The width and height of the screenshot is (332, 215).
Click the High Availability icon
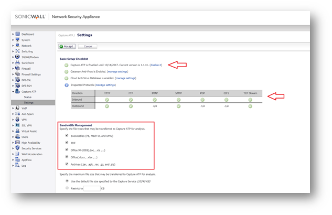(18, 142)
